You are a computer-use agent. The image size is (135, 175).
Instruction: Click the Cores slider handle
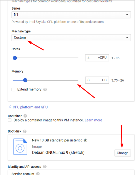point(15,58)
